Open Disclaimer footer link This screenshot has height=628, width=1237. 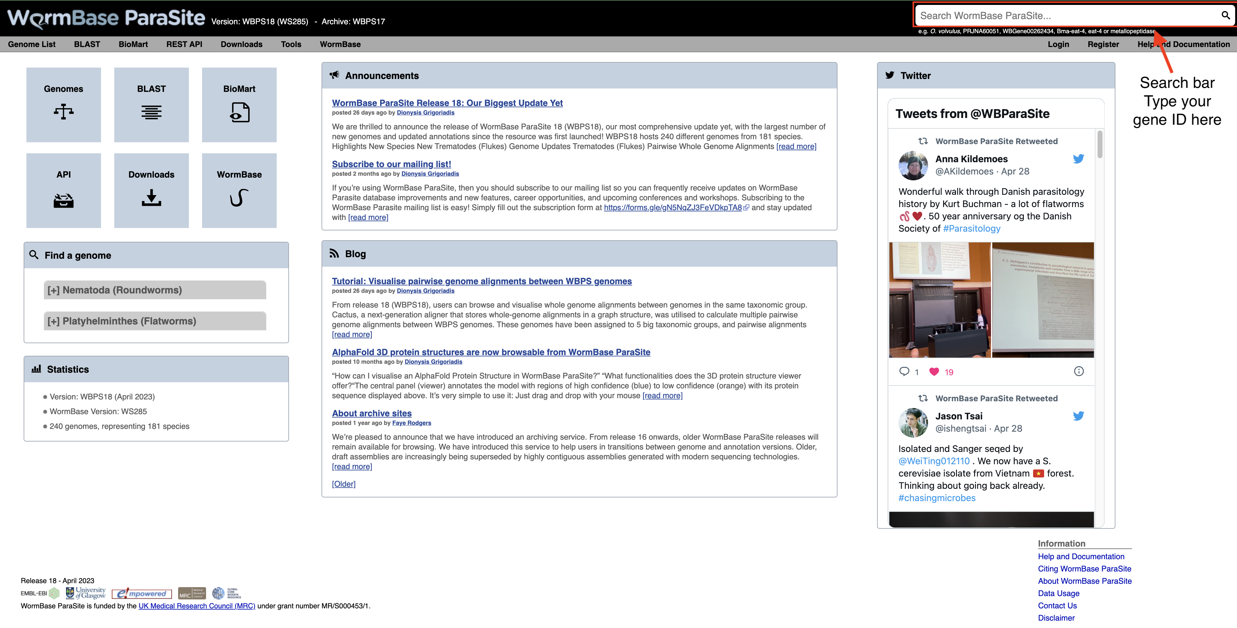coord(1056,618)
